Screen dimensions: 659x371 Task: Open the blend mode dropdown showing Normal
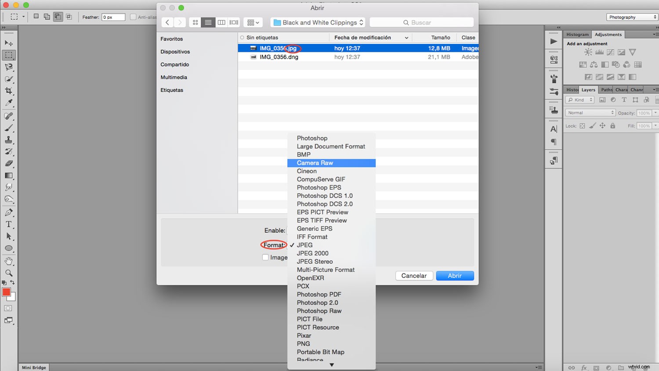click(590, 112)
